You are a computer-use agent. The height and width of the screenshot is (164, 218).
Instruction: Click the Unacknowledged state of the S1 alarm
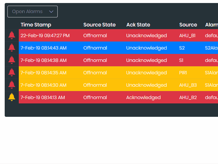pyautogui.click(x=146, y=60)
